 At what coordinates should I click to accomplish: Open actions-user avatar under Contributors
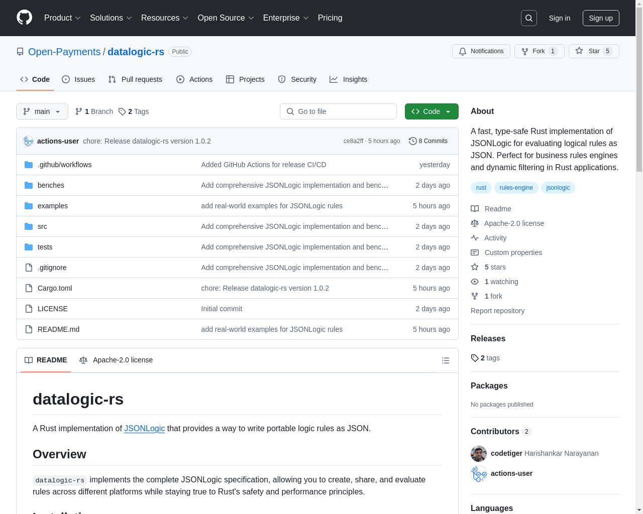(x=479, y=473)
